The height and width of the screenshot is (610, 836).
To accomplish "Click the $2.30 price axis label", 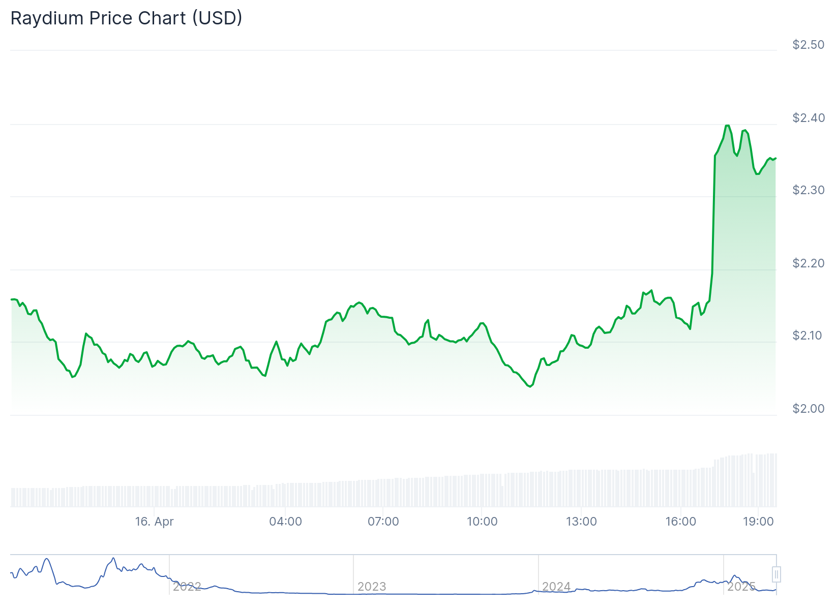I will click(809, 190).
